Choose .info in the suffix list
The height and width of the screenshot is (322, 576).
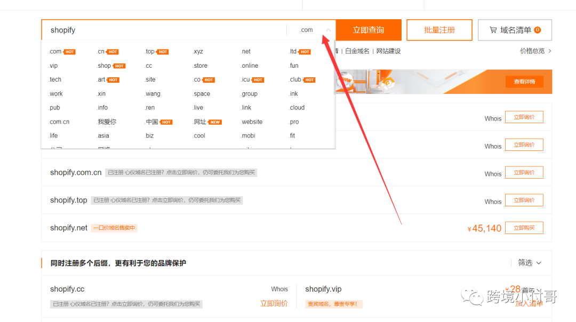click(102, 108)
